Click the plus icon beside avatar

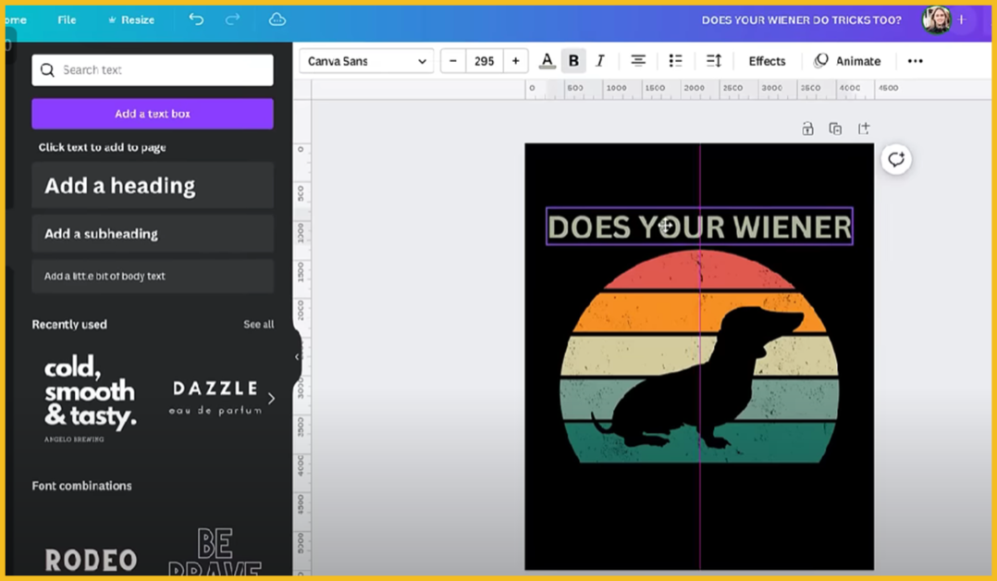coord(962,19)
